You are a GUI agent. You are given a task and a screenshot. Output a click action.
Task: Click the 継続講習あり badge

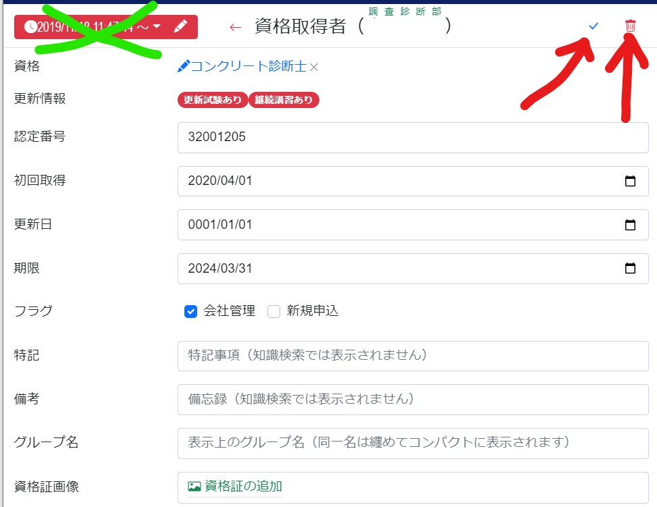pyautogui.click(x=284, y=100)
